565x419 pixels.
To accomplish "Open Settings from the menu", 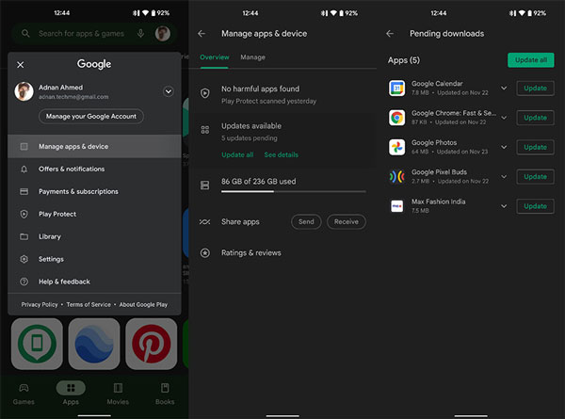I will click(94, 259).
